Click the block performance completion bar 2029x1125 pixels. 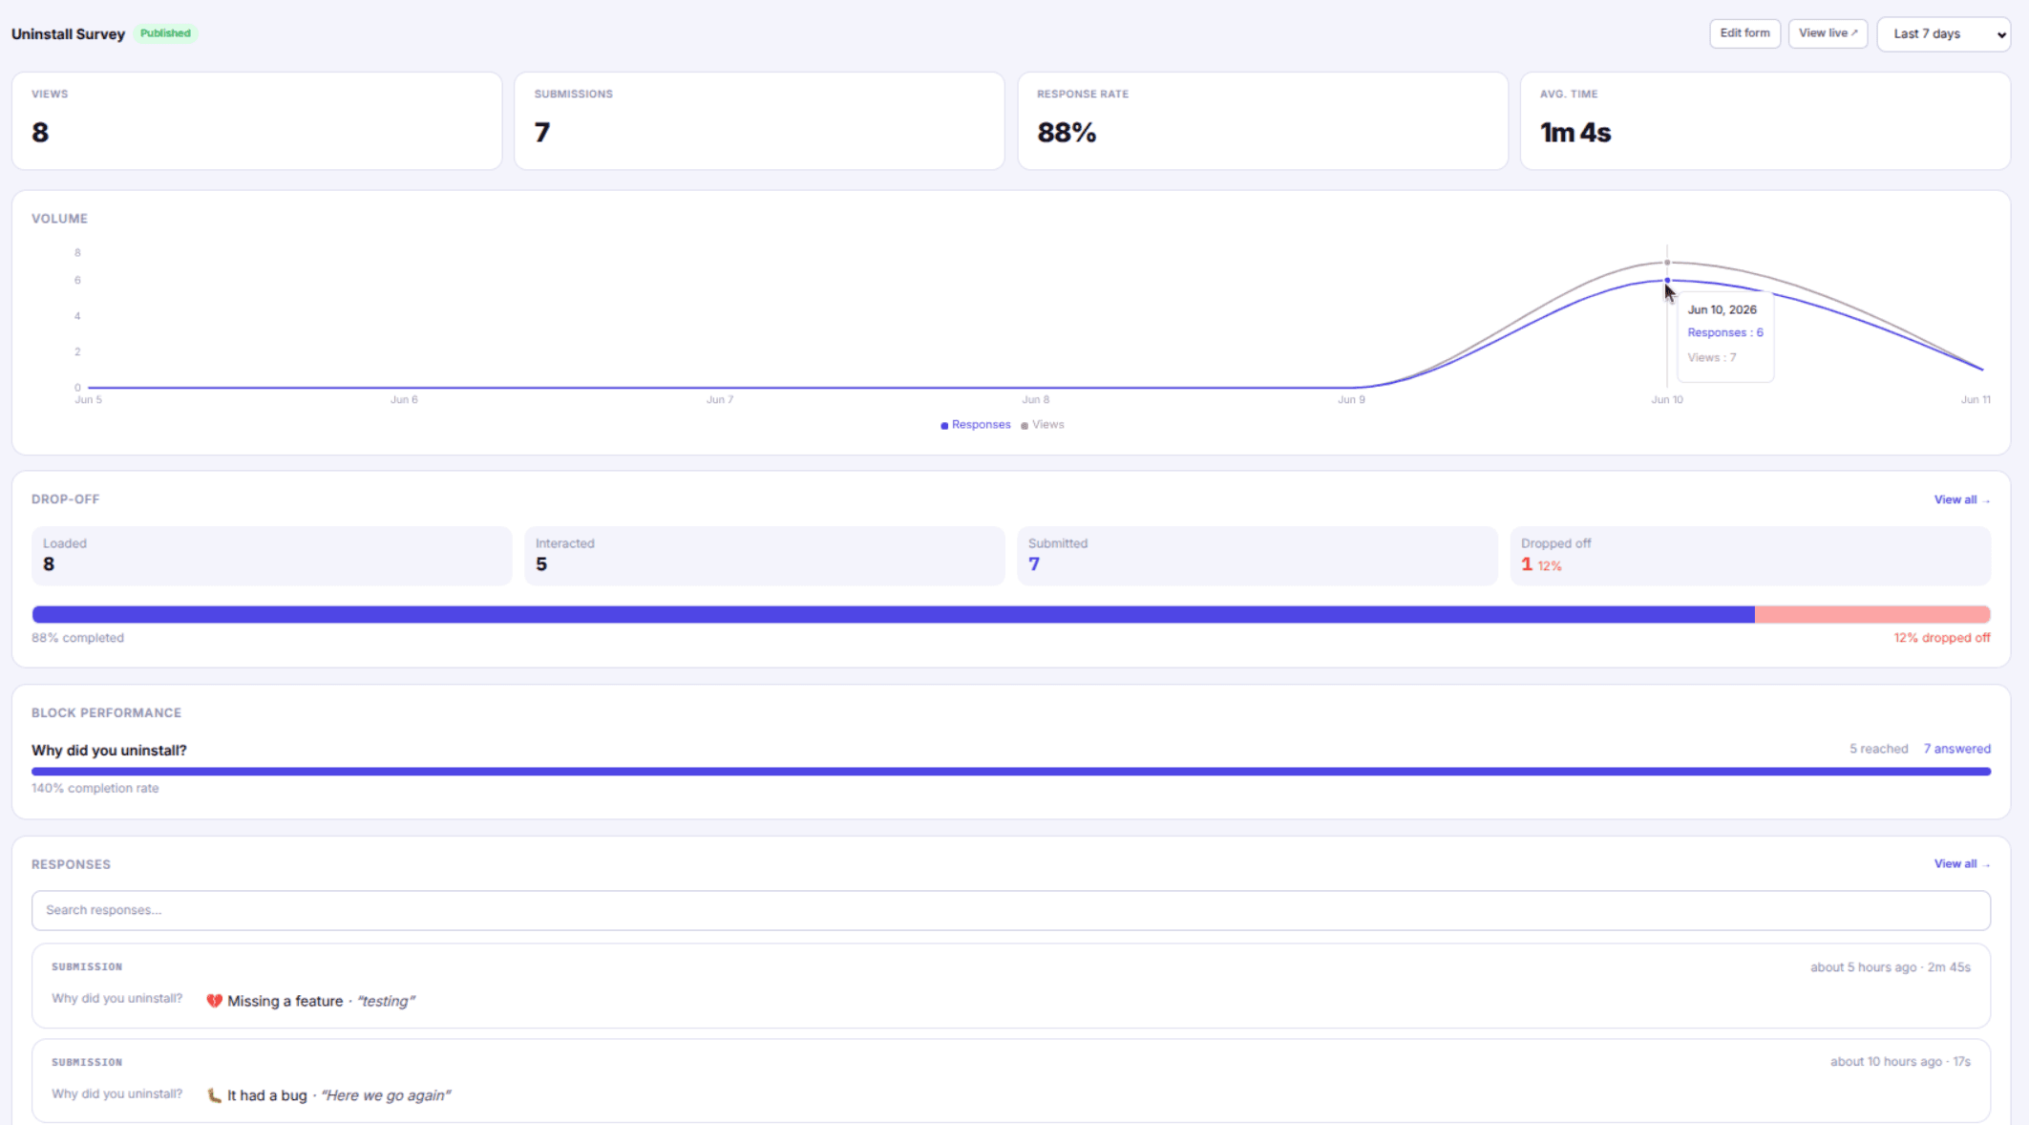[x=1011, y=772]
